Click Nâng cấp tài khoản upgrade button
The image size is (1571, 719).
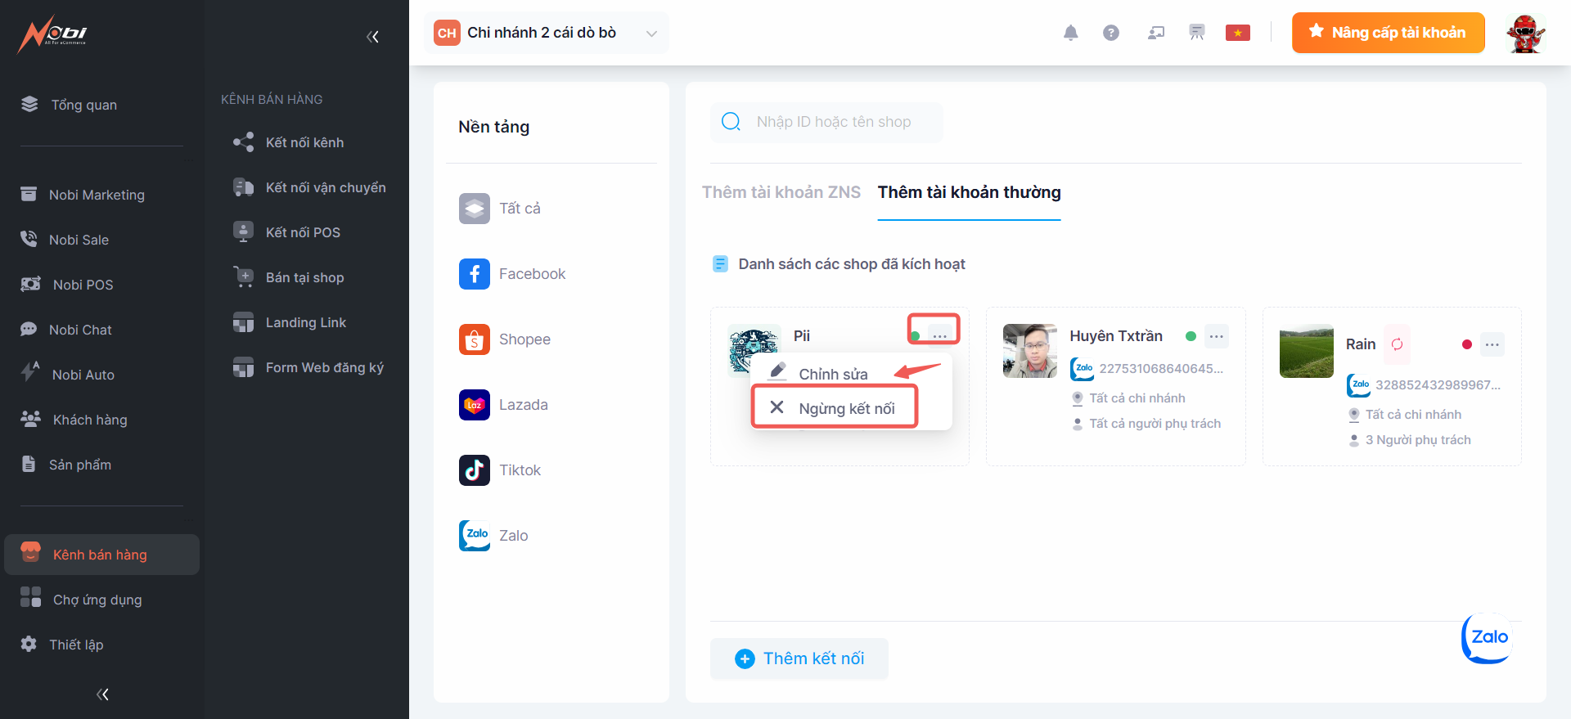coord(1388,33)
